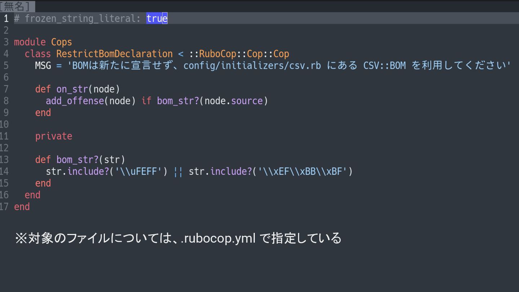
Task: Select the [無名] buffer tab
Action: [17, 6]
